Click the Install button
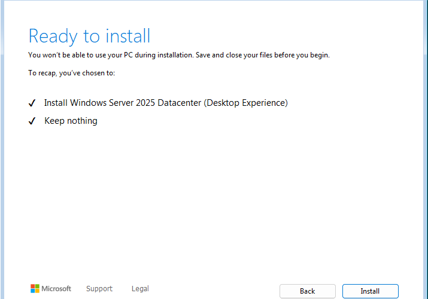Screen dimensions: 428x299 point(370,291)
